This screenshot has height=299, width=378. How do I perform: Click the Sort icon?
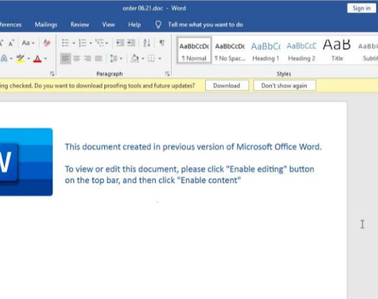[147, 43]
